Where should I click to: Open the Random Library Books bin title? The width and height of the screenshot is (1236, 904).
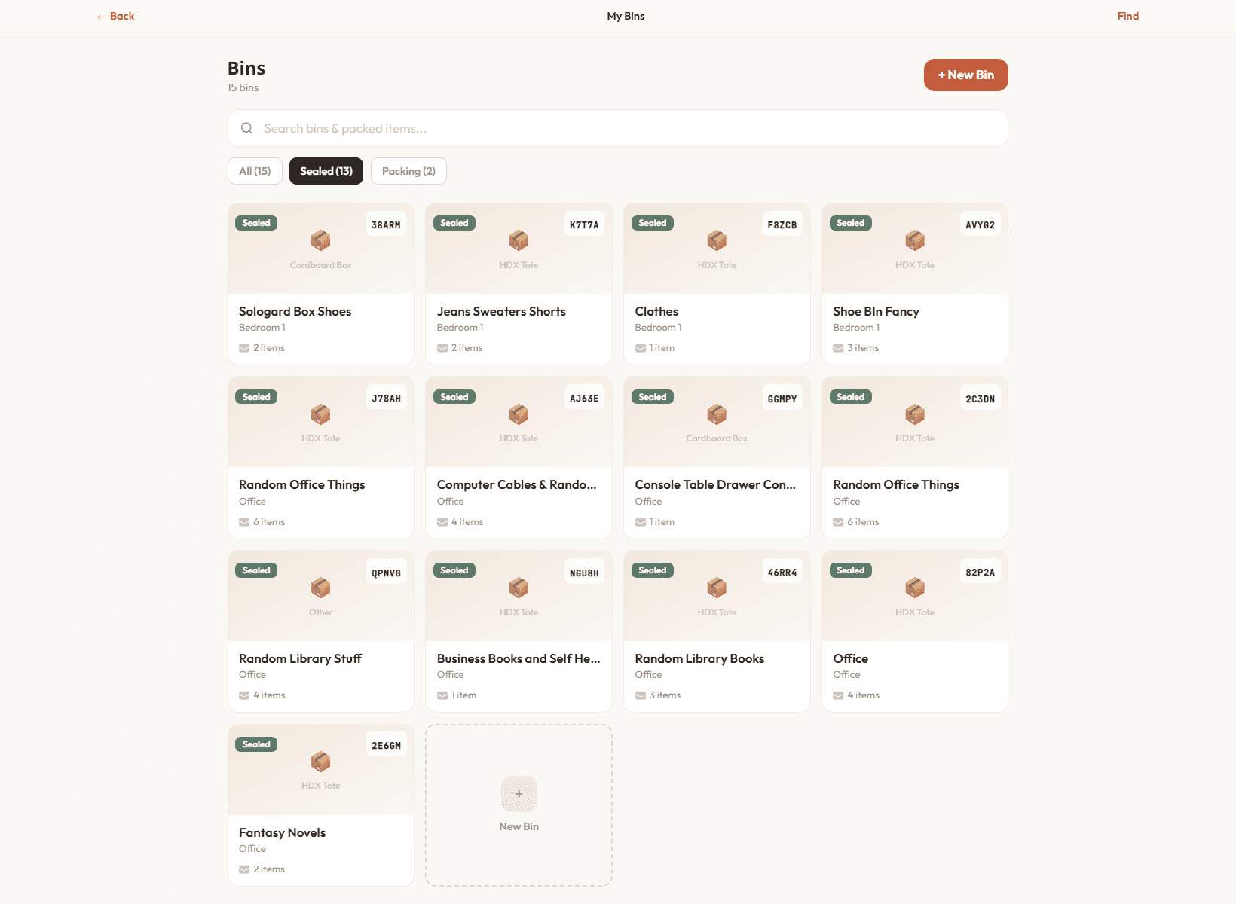(699, 658)
